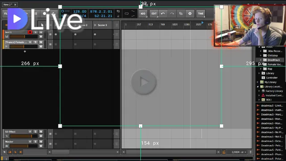Viewport: 286px width, 161px height.
Task: Expand the Chillstep folder
Action: pyautogui.click(x=261, y=55)
